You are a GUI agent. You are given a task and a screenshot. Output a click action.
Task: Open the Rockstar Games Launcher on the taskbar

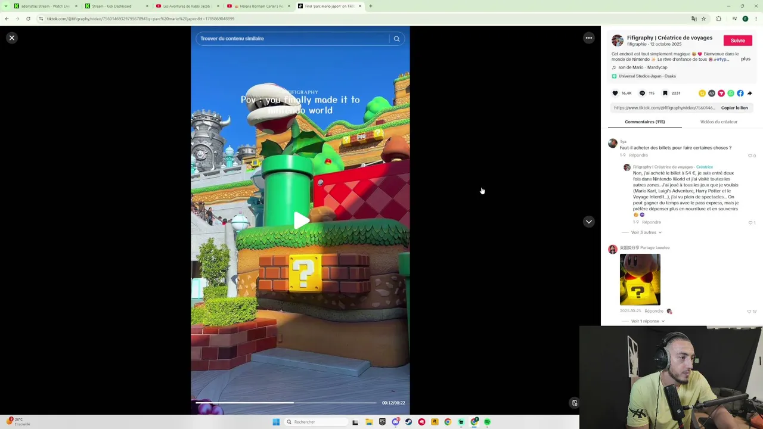pyautogui.click(x=435, y=422)
